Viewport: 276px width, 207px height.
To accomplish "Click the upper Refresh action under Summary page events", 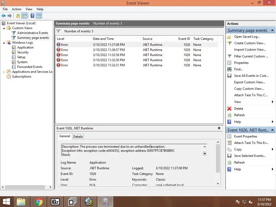I will (239, 115).
